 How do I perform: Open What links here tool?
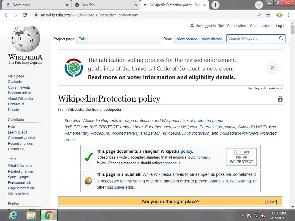coord(20,165)
